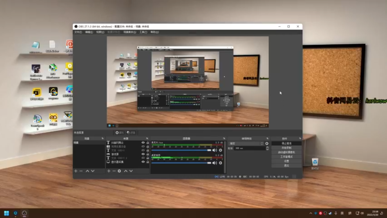Toggle visibility of the 视频采集设备 source
This screenshot has height=218, width=387.
pos(143,146)
